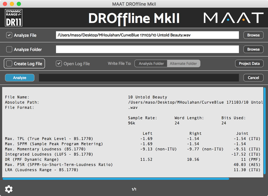Screen dimensions: 268x196
Task: Cancel the running analysis
Action: (x=253, y=78)
